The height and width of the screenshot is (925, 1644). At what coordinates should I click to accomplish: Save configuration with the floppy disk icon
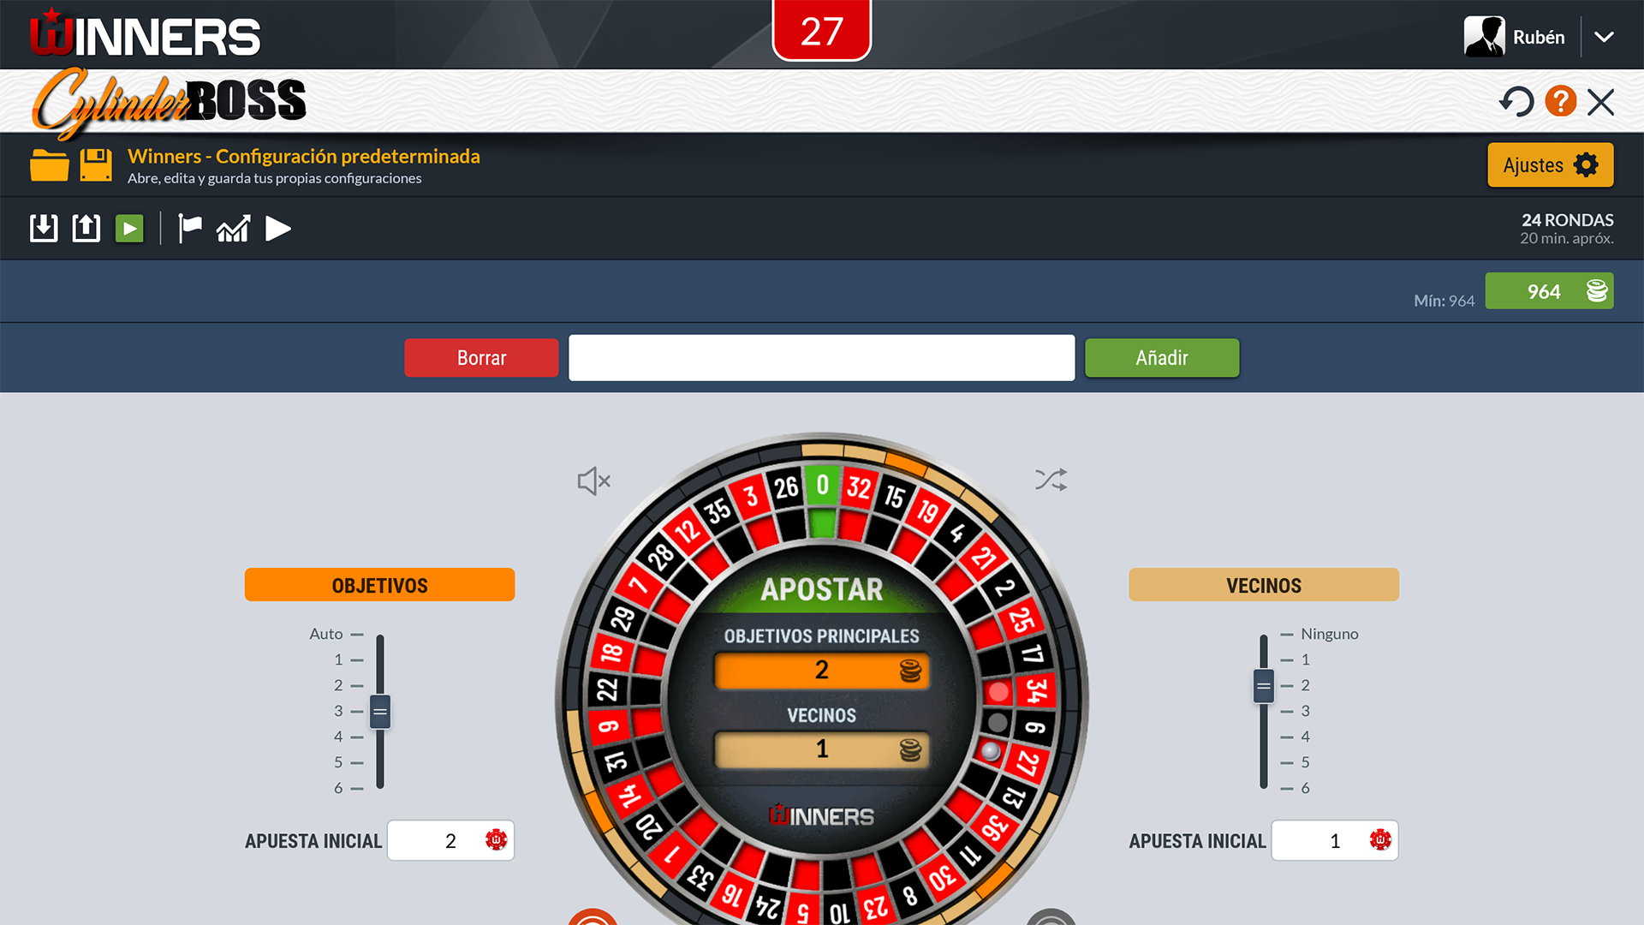tap(96, 164)
